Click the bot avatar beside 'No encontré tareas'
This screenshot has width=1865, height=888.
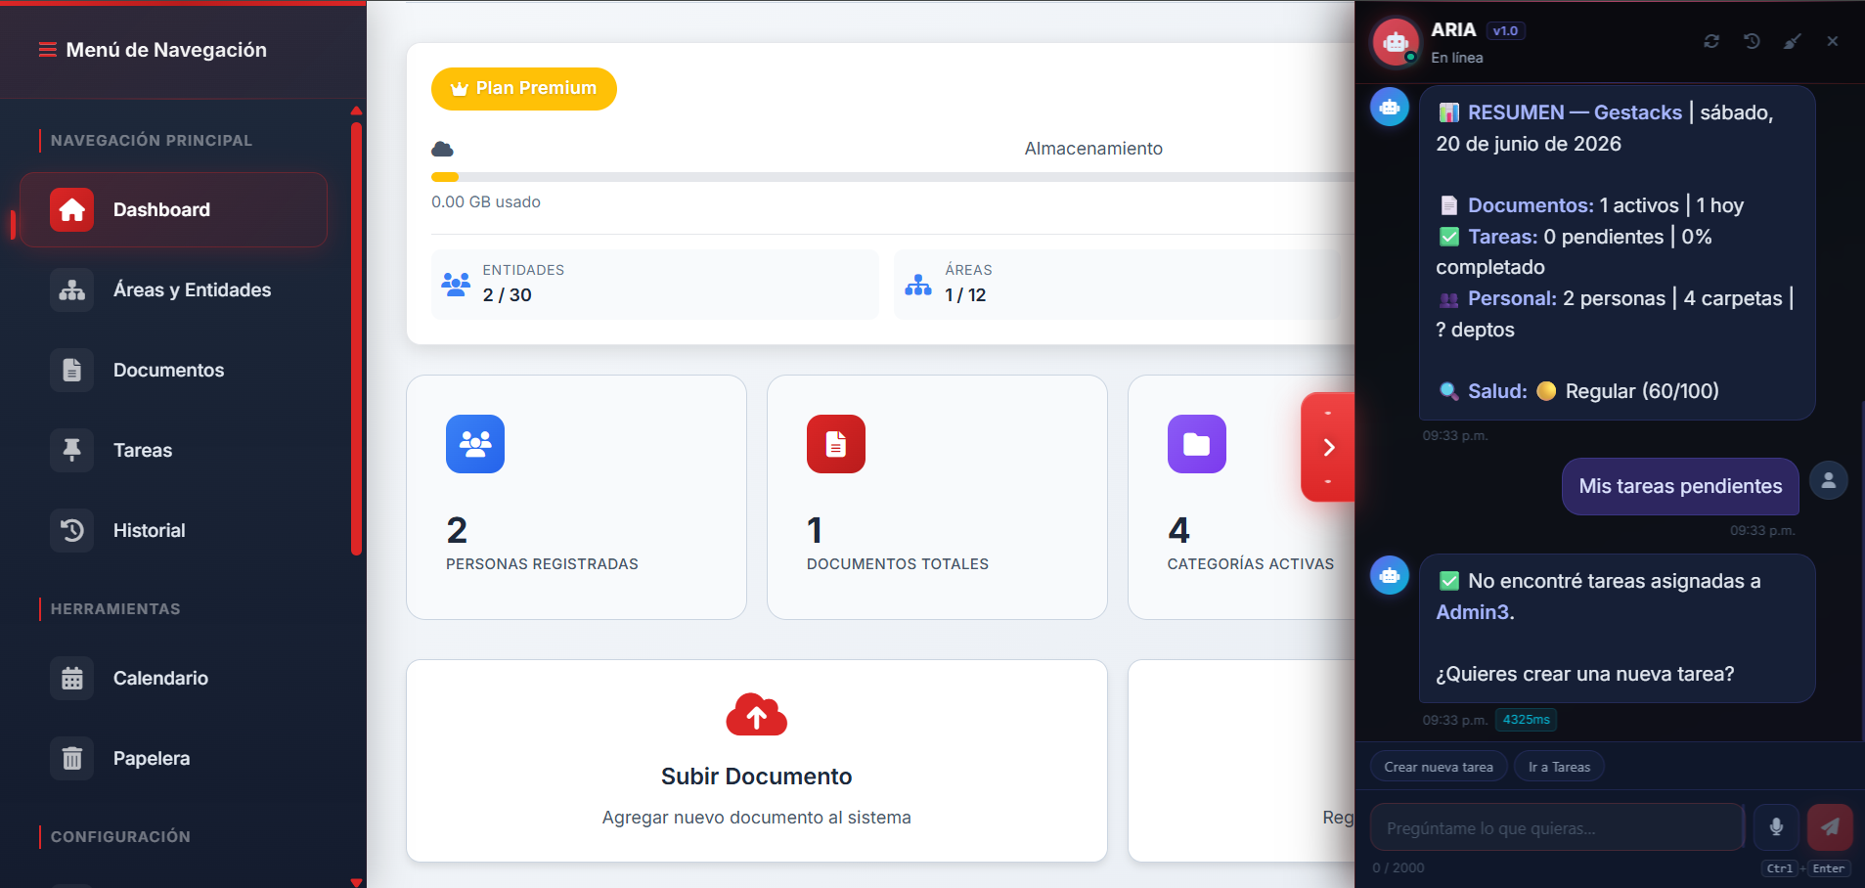(x=1390, y=575)
